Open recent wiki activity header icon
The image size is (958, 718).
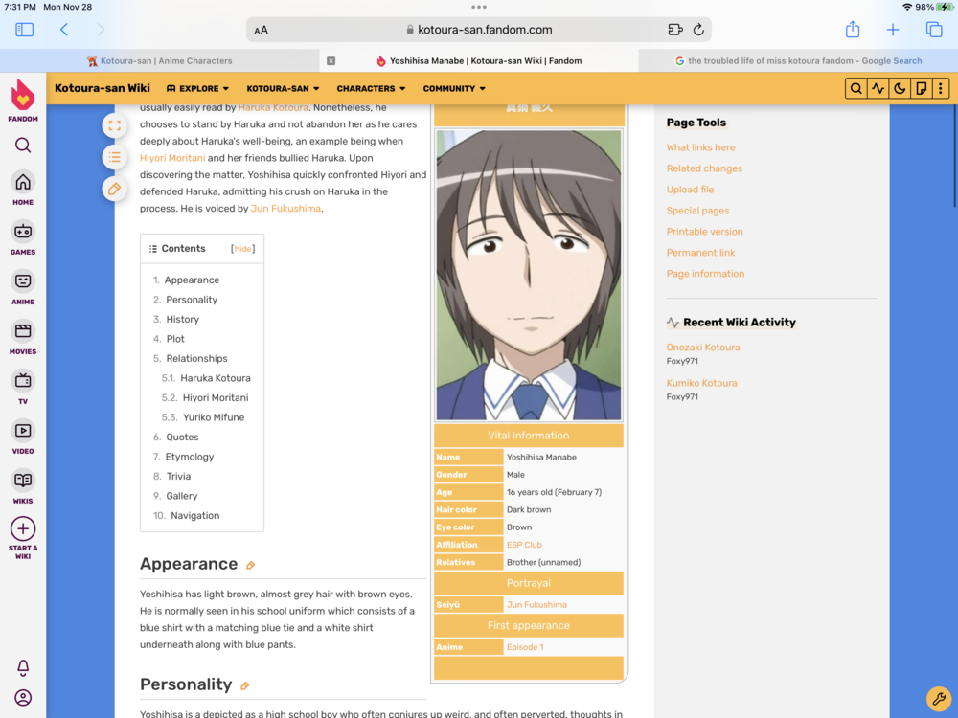point(878,88)
